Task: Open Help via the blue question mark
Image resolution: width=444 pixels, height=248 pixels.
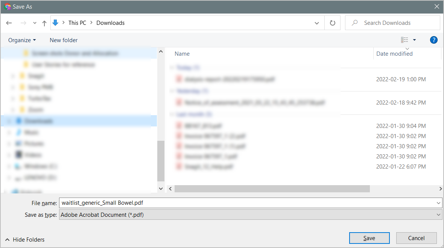Action: [x=434, y=40]
